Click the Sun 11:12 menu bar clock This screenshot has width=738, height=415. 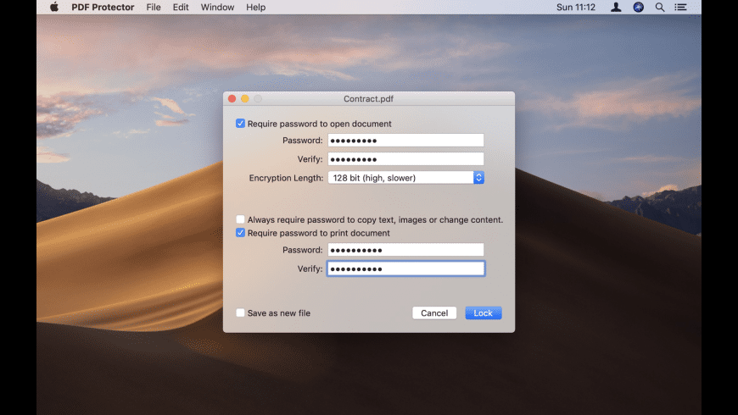click(576, 7)
